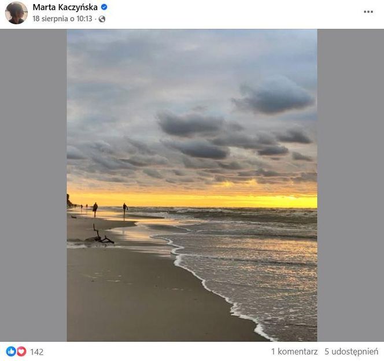Click the large dark cloud at upper right
384x361 pixels.
pos(275,97)
